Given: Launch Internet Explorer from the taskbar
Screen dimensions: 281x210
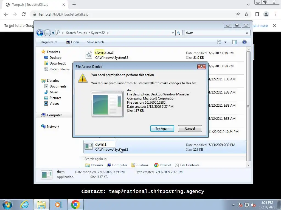Looking at the screenshot, I should [24, 205].
